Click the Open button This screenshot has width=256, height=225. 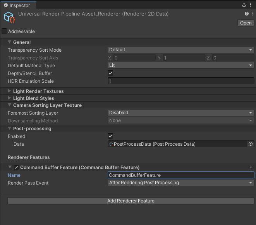[246, 23]
